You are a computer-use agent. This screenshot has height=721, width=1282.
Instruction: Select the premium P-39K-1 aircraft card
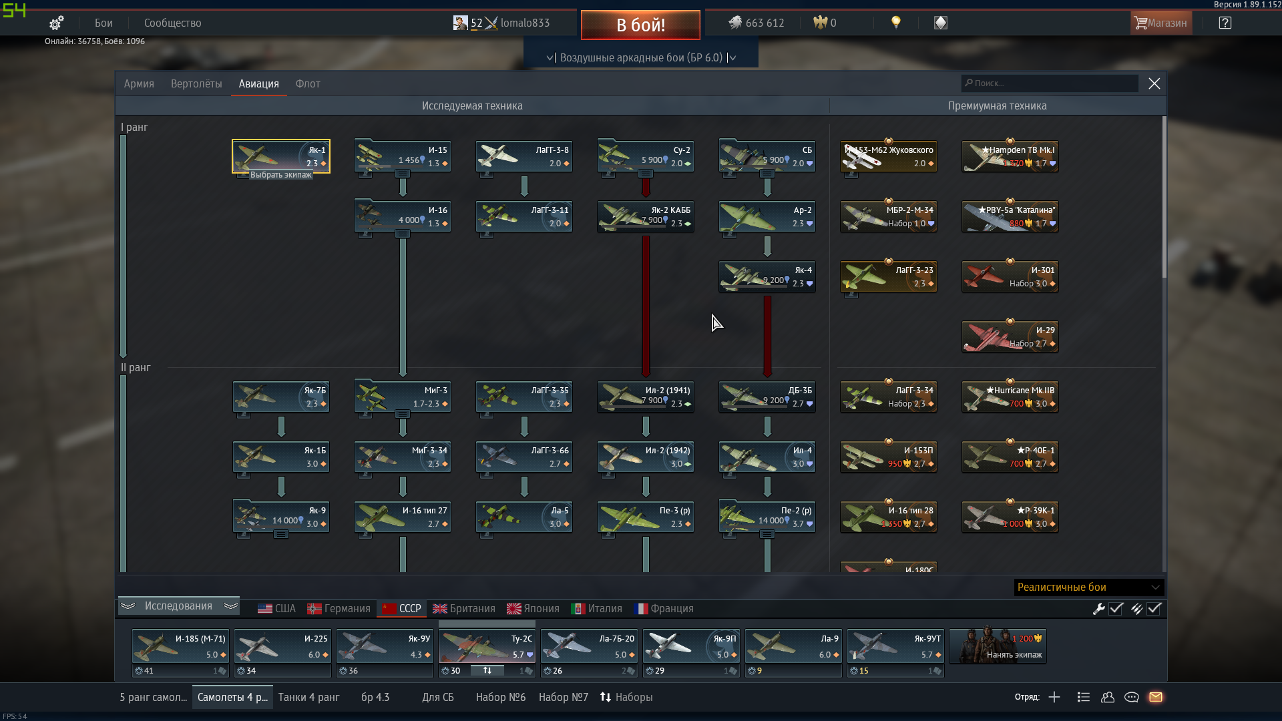coord(1010,517)
